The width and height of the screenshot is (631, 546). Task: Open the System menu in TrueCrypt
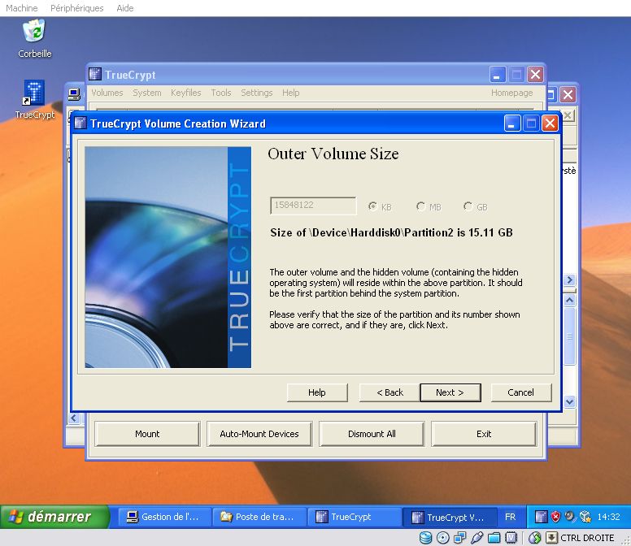[x=147, y=93]
